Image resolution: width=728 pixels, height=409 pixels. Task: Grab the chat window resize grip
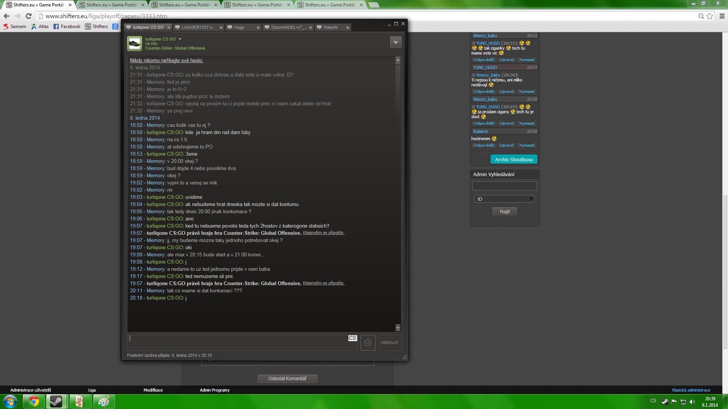click(x=404, y=357)
